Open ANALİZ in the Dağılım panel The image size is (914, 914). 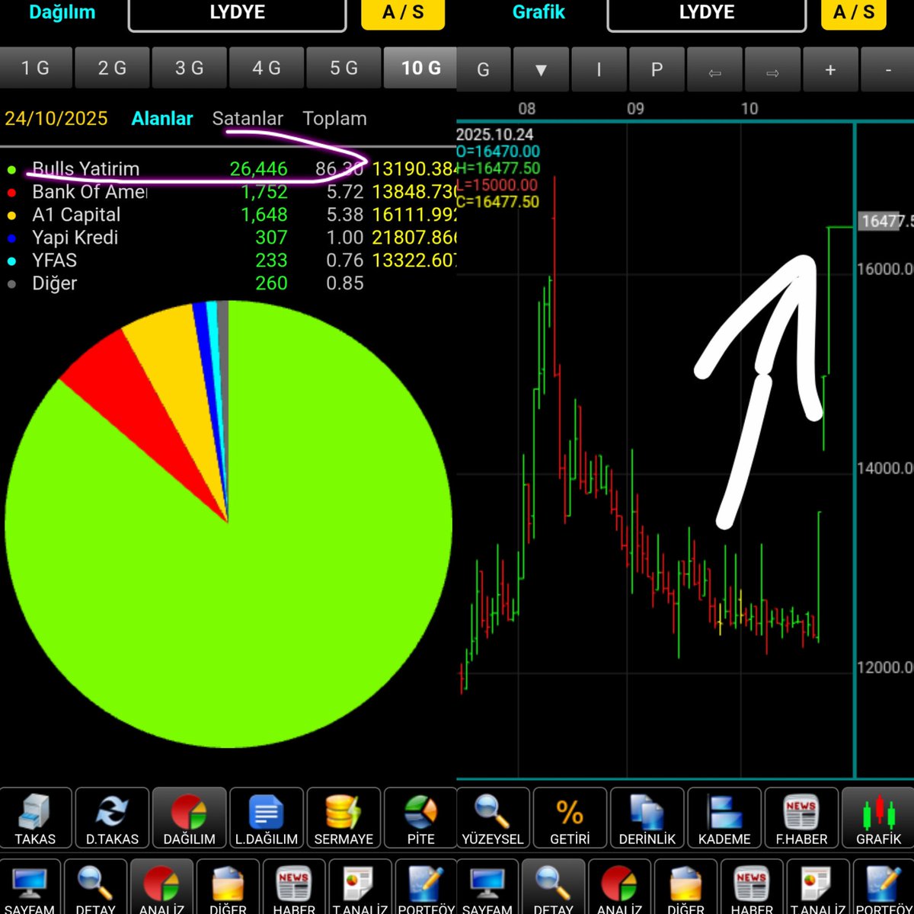point(161,887)
